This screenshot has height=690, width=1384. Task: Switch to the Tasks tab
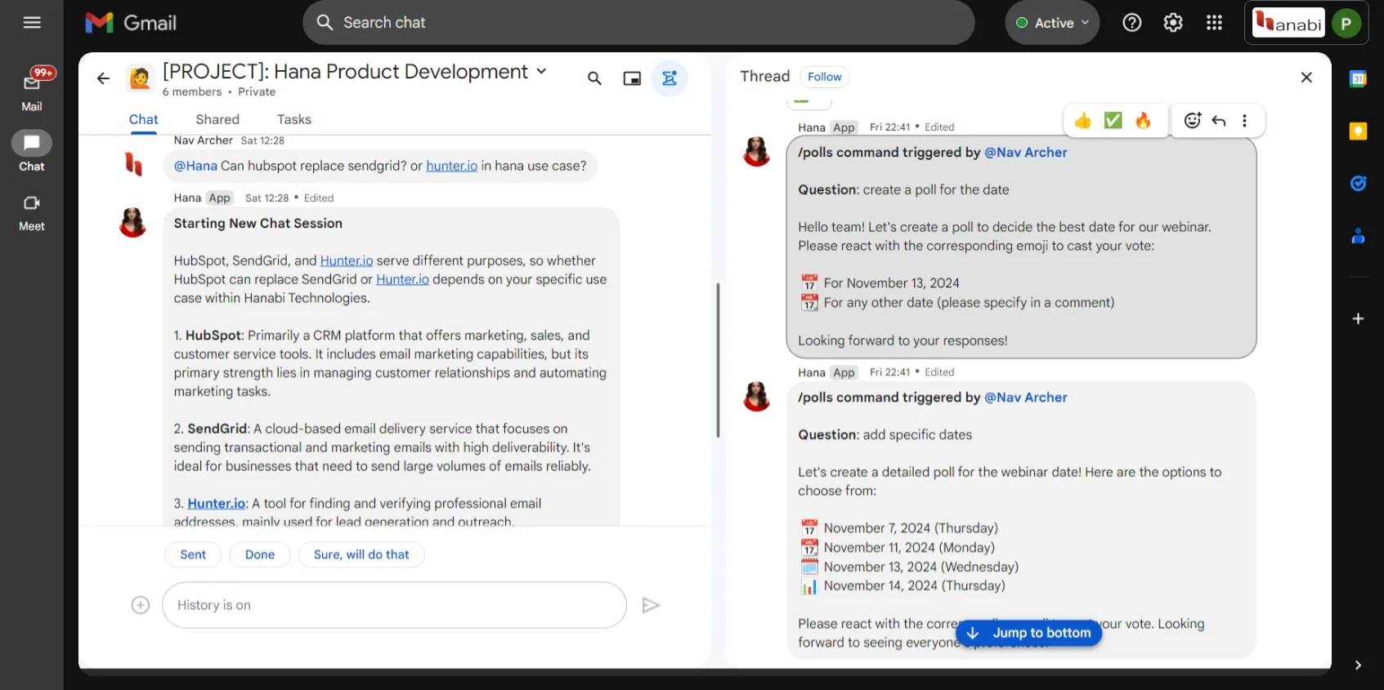294,119
